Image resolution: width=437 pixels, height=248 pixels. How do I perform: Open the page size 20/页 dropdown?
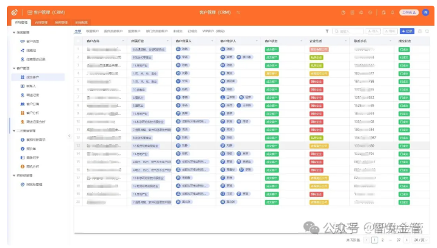click(x=421, y=240)
